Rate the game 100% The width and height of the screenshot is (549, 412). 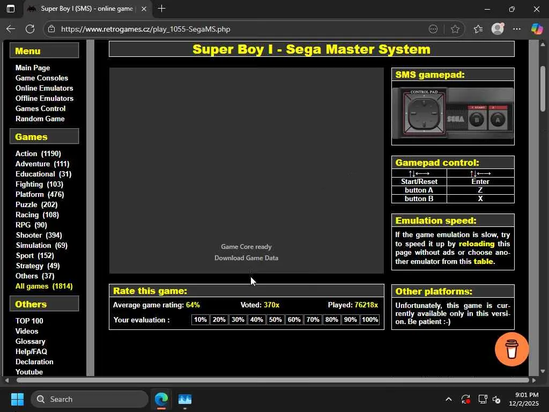pyautogui.click(x=370, y=320)
